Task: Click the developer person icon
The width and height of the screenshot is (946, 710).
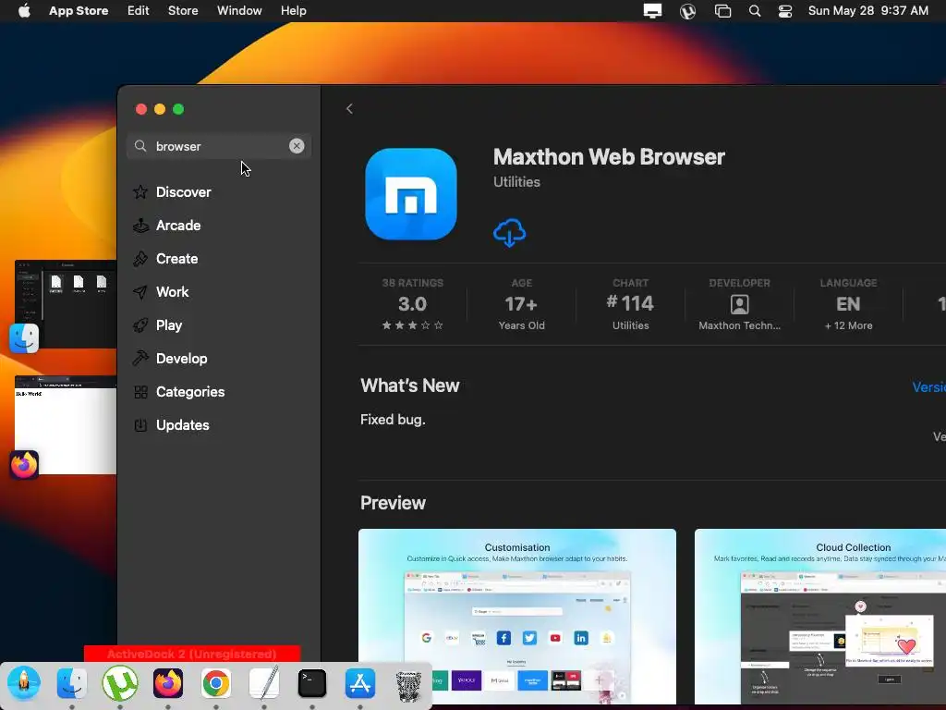Action: tap(740, 304)
